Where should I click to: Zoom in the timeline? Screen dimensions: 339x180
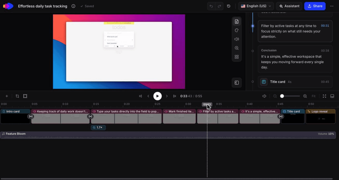pyautogui.click(x=305, y=96)
